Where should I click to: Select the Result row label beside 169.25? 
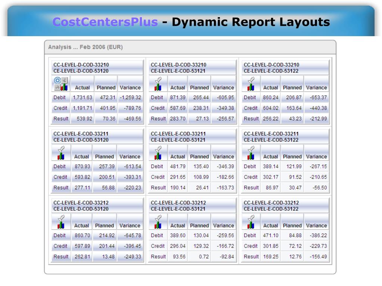pyautogui.click(x=251, y=257)
